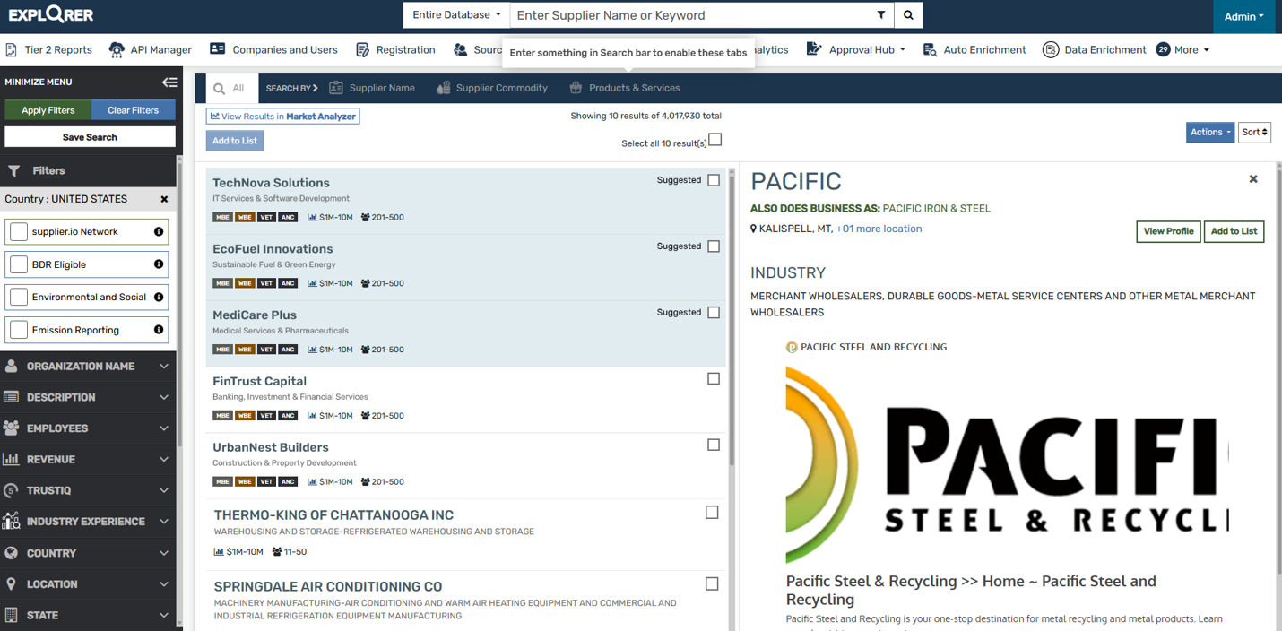This screenshot has height=631, width=1282.
Task: Click the Pacific Steel & Recycling logo image
Action: point(1007,464)
